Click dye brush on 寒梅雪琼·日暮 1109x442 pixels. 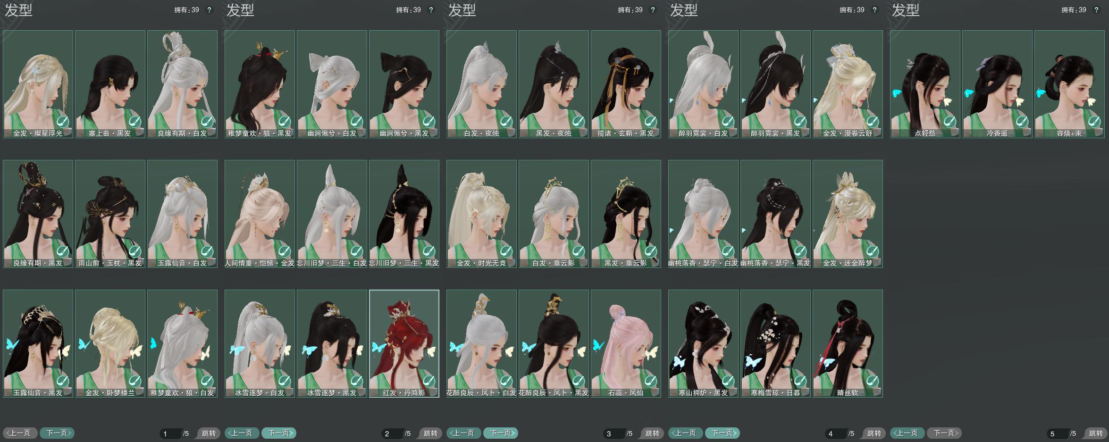click(800, 382)
